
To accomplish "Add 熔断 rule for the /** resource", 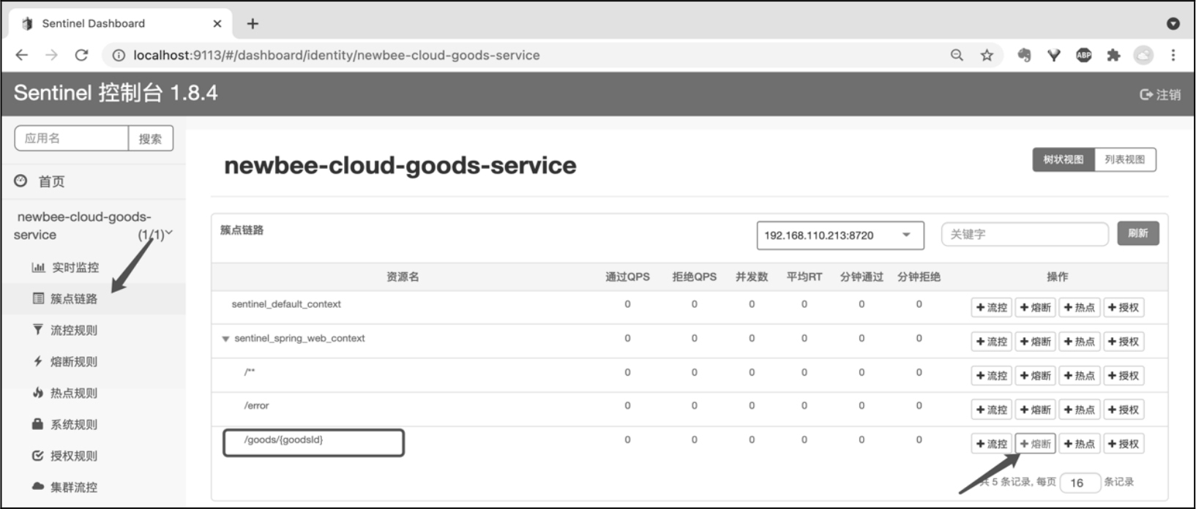I will coord(1035,376).
